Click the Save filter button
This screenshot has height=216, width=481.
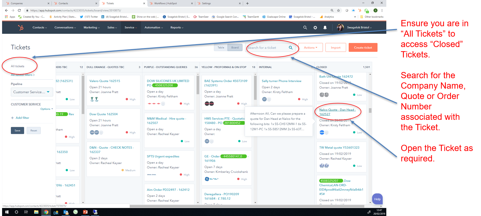coord(17,130)
